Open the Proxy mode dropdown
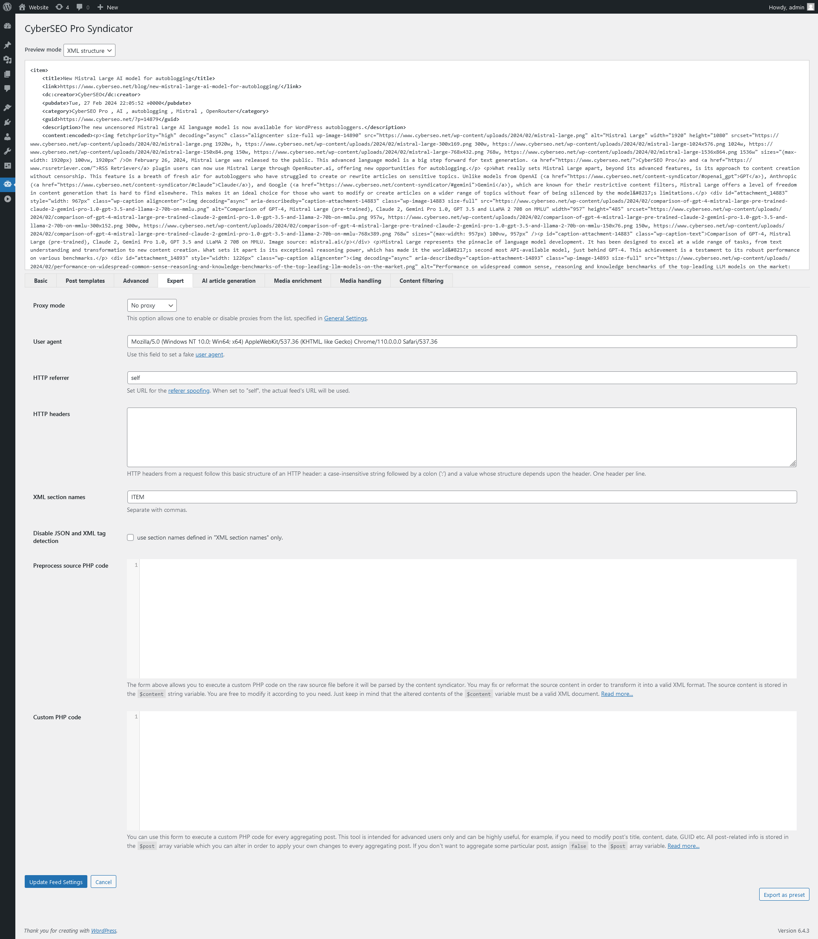The height and width of the screenshot is (939, 818). click(x=152, y=305)
